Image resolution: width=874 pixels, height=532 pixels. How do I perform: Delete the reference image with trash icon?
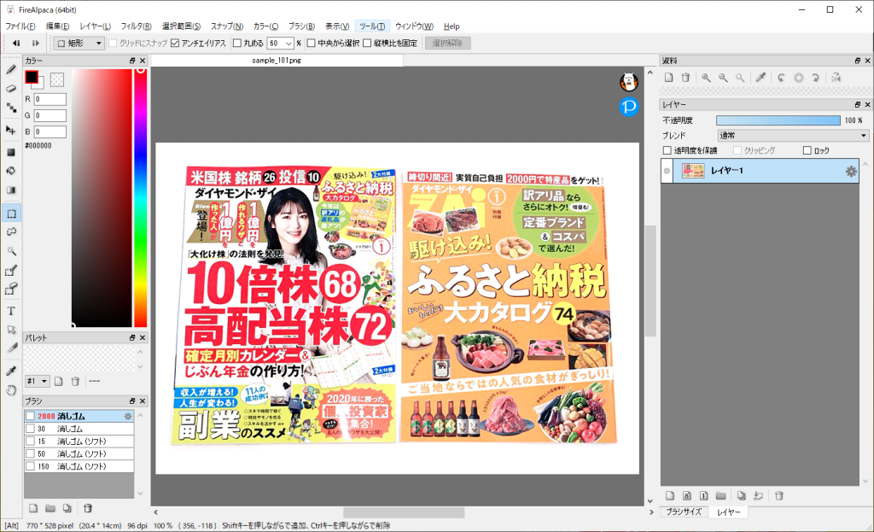tap(685, 78)
